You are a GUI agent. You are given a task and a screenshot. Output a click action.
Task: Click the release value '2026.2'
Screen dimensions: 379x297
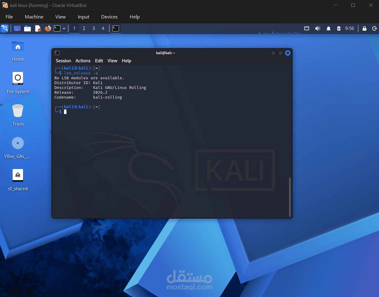click(100, 92)
